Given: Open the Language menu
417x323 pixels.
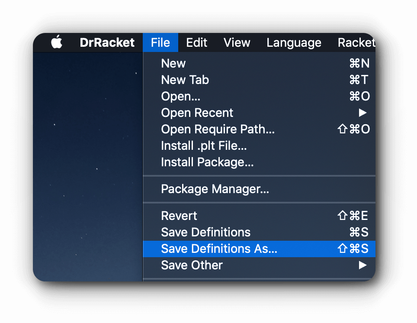Looking at the screenshot, I should [x=294, y=42].
